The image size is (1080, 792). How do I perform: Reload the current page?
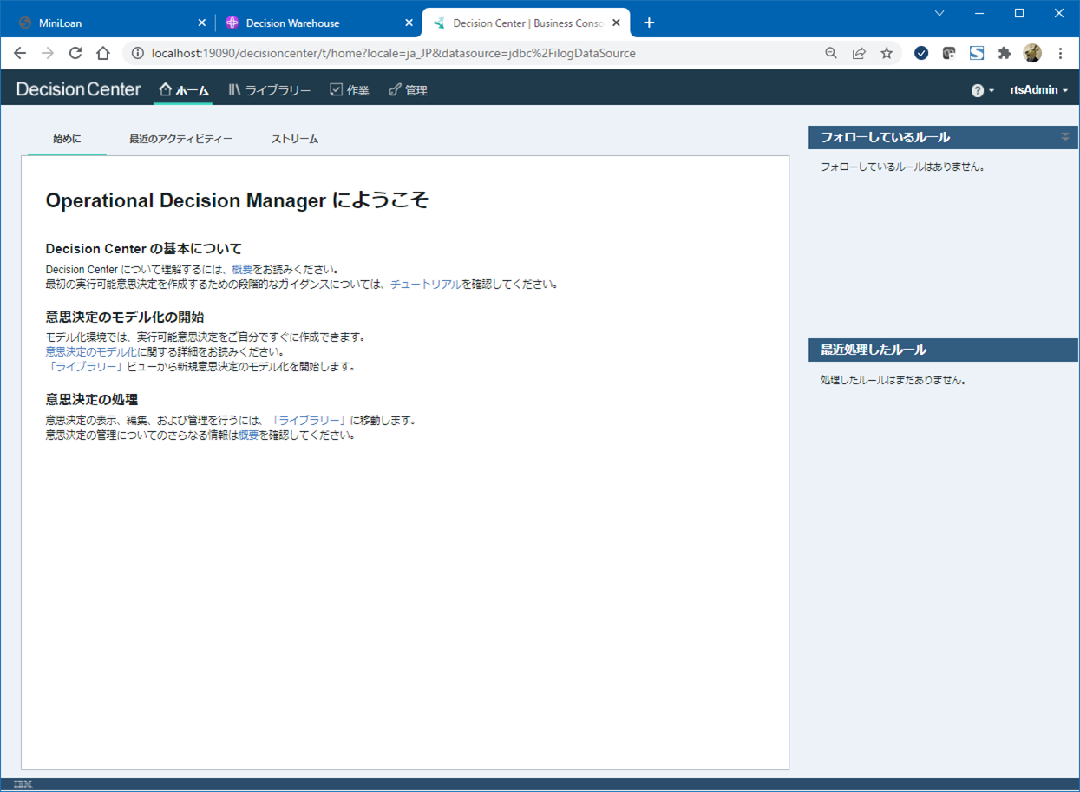pos(75,53)
